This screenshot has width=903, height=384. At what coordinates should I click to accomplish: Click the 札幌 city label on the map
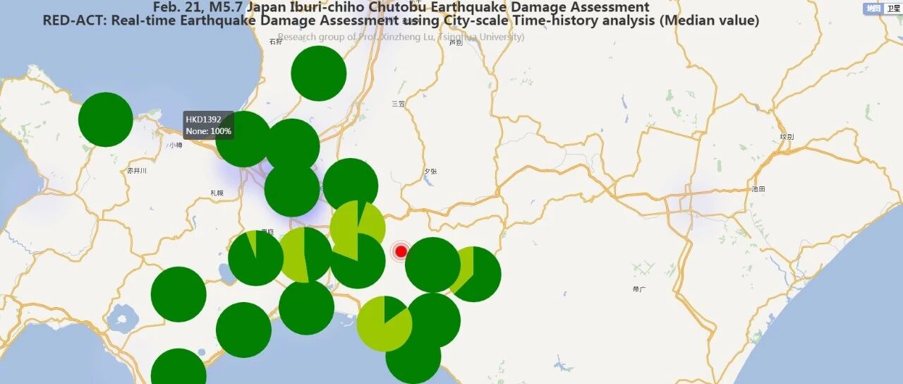tap(217, 193)
